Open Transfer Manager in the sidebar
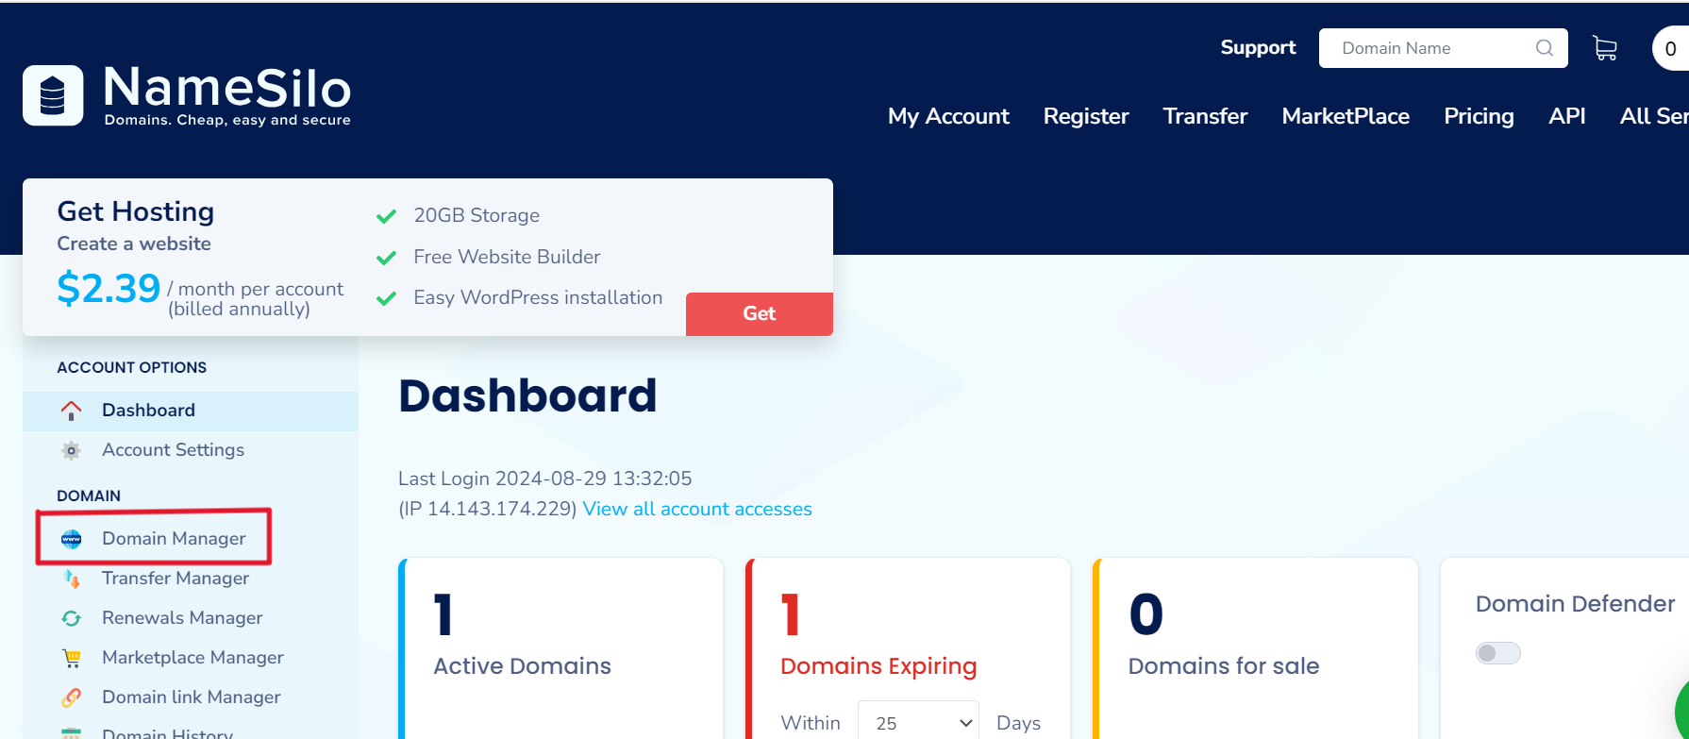 coord(176,579)
